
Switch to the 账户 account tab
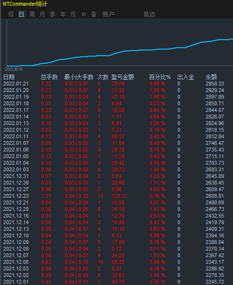(x=108, y=14)
